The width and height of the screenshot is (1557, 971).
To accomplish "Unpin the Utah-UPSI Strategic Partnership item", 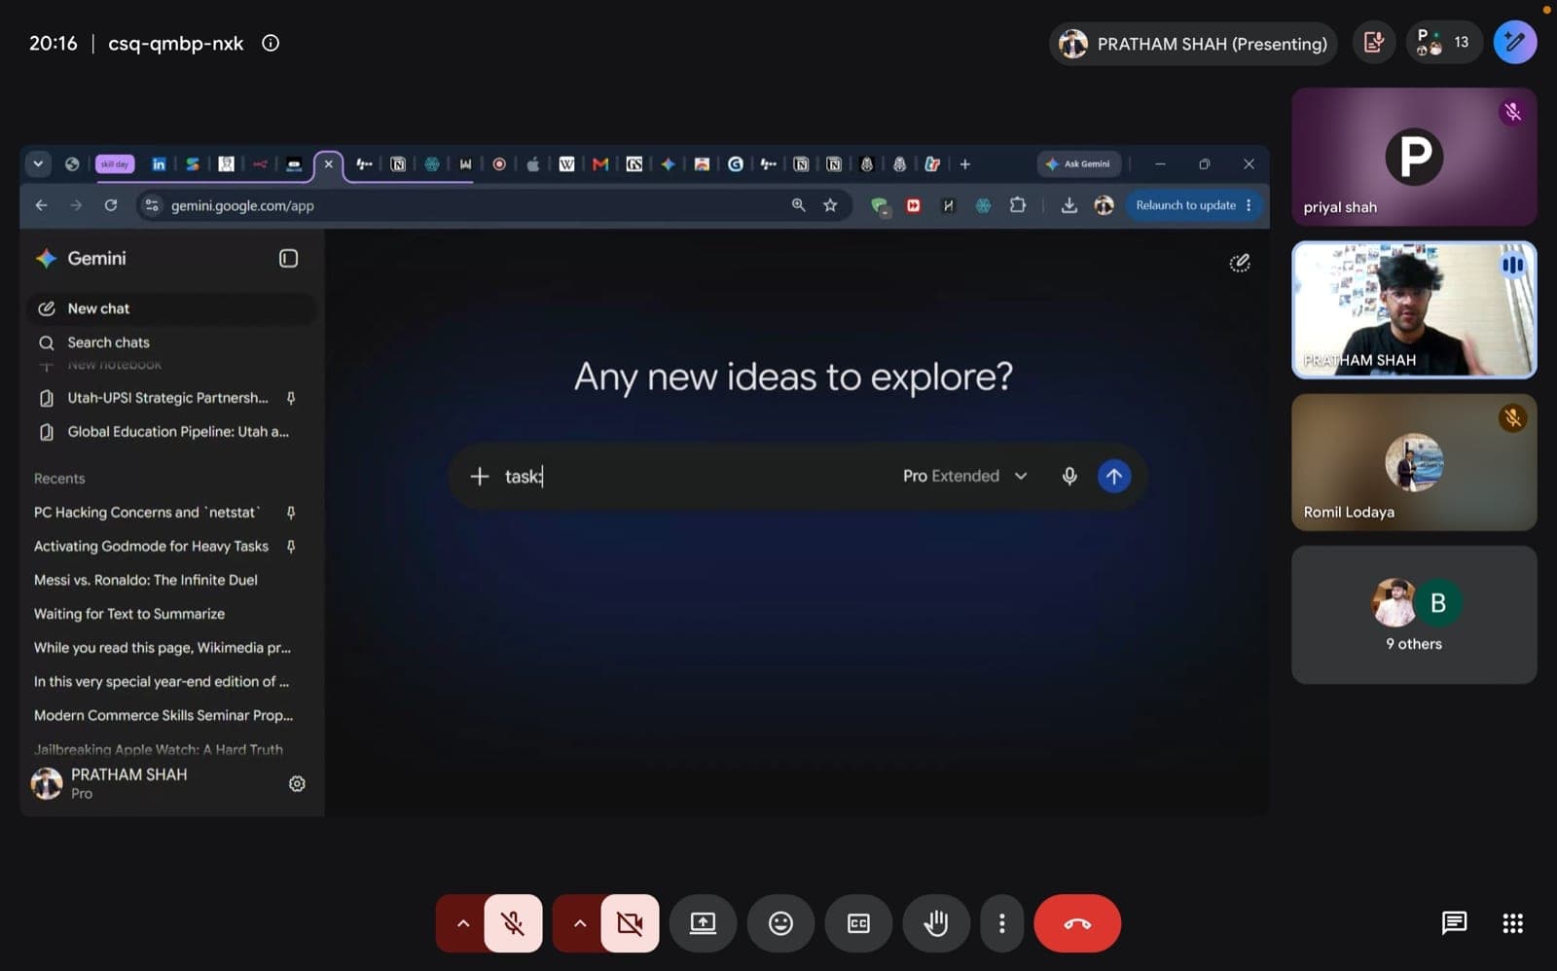I will [x=291, y=398].
